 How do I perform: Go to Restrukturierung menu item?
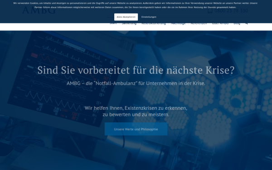tap(154, 24)
